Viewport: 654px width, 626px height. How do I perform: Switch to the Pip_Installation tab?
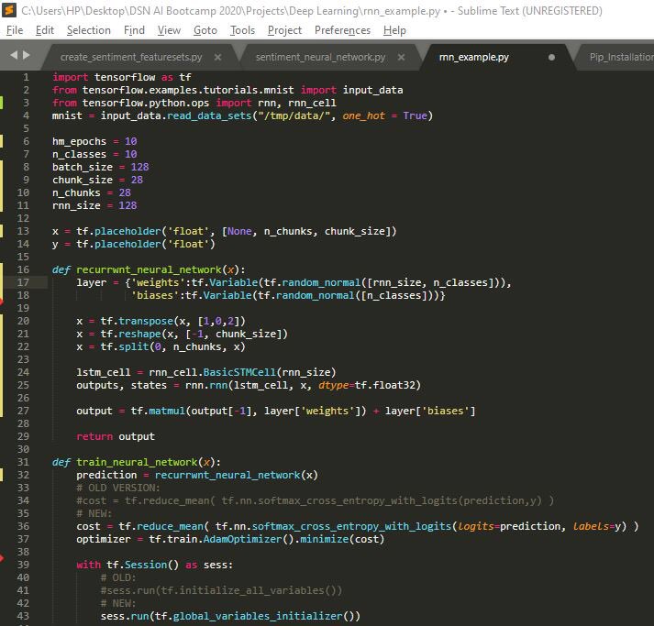pyautogui.click(x=622, y=57)
